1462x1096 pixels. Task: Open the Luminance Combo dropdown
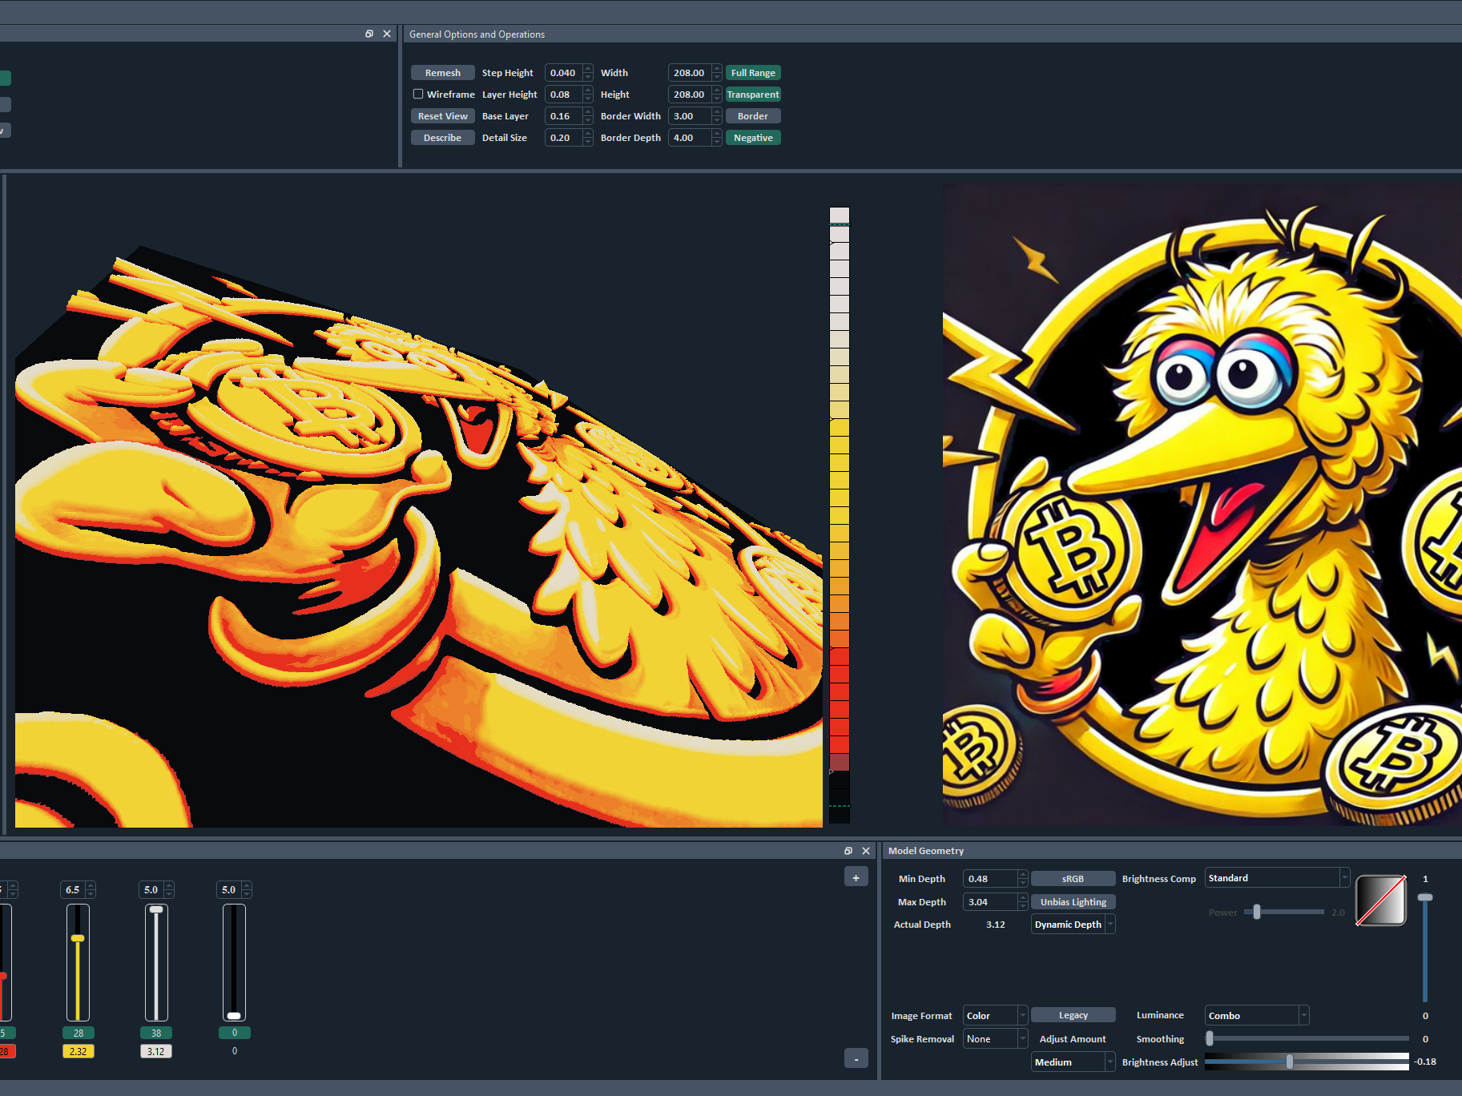[x=1256, y=1016]
